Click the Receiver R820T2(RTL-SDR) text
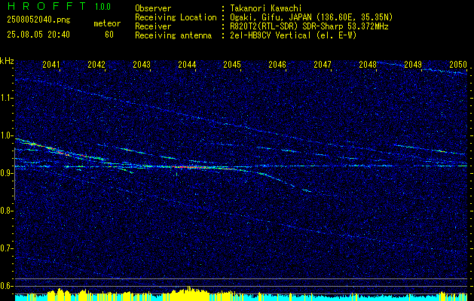Viewport: 474px width, 301px height. [x=309, y=26]
